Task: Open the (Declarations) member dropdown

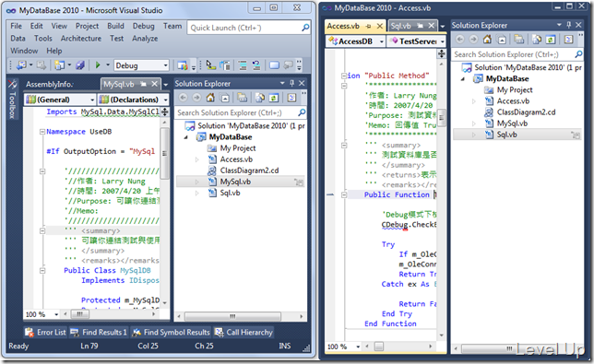Action: click(165, 100)
